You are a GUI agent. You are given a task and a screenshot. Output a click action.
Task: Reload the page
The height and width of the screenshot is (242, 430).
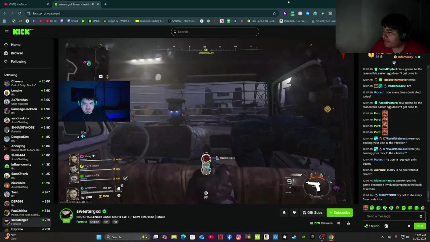tap(20, 13)
